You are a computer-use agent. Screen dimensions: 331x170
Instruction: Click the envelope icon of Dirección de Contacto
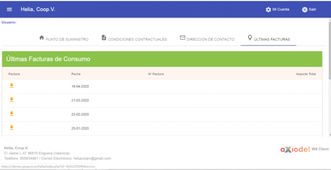182,37
